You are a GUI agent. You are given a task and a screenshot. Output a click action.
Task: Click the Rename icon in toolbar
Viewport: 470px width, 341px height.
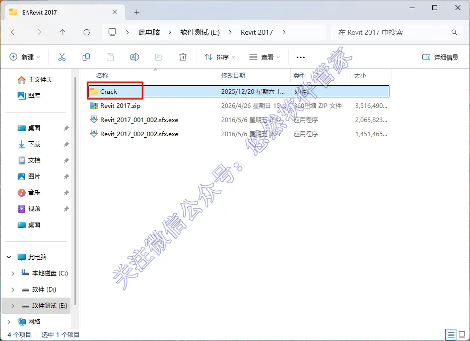pyautogui.click(x=135, y=57)
